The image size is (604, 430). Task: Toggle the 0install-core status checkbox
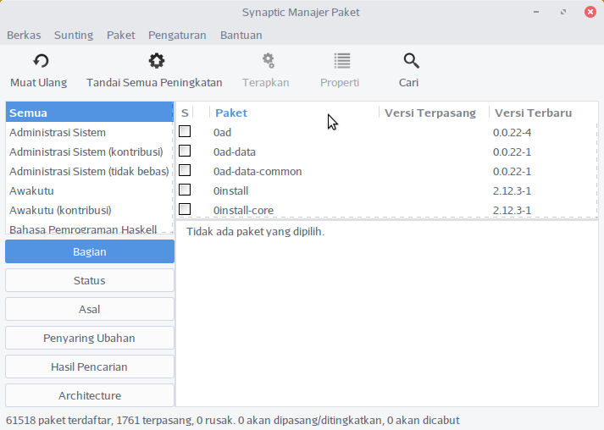tap(185, 209)
